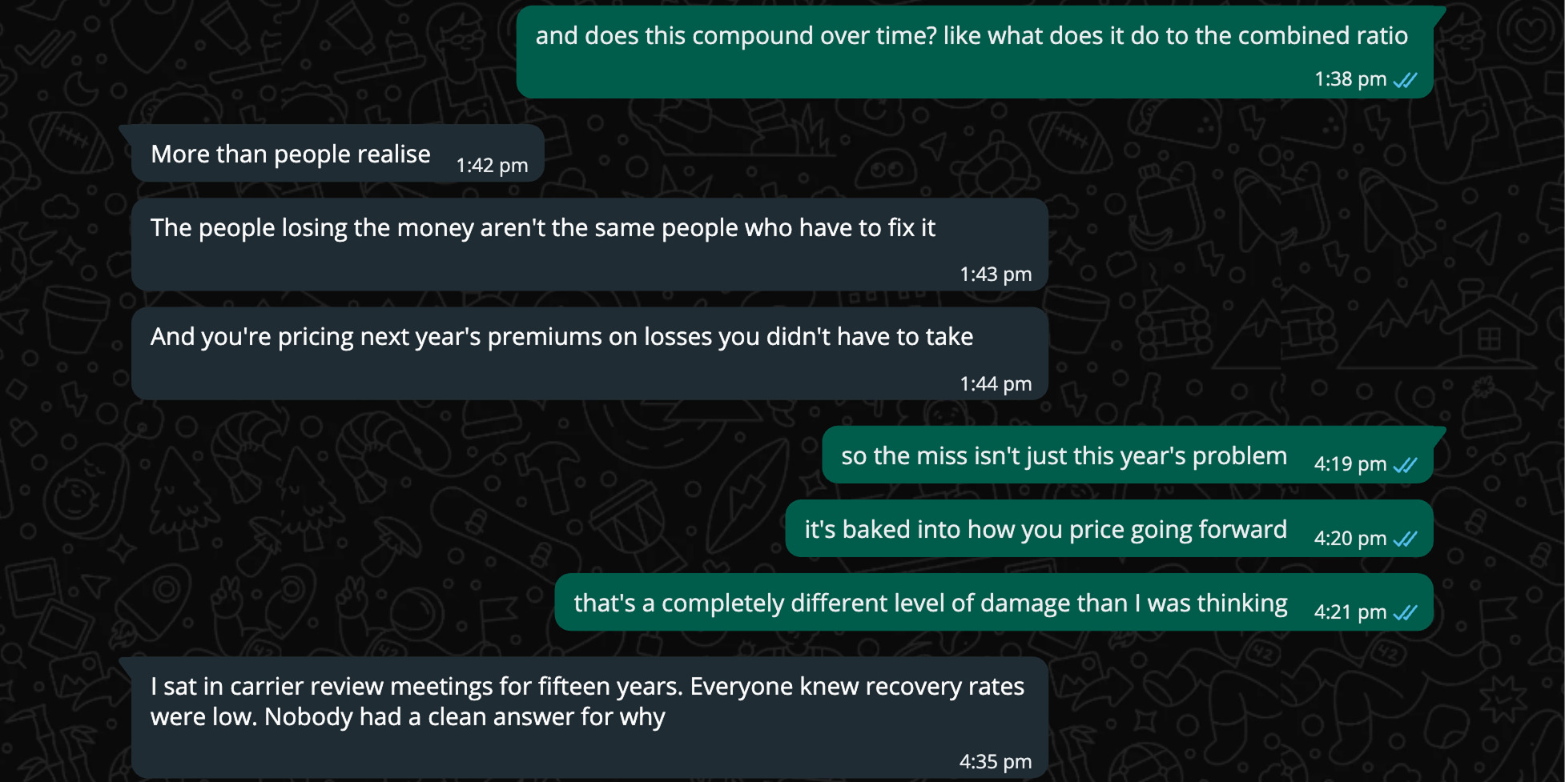Click the 4:20 pm timestamp text
This screenshot has height=782, width=1565.
pyautogui.click(x=1350, y=539)
